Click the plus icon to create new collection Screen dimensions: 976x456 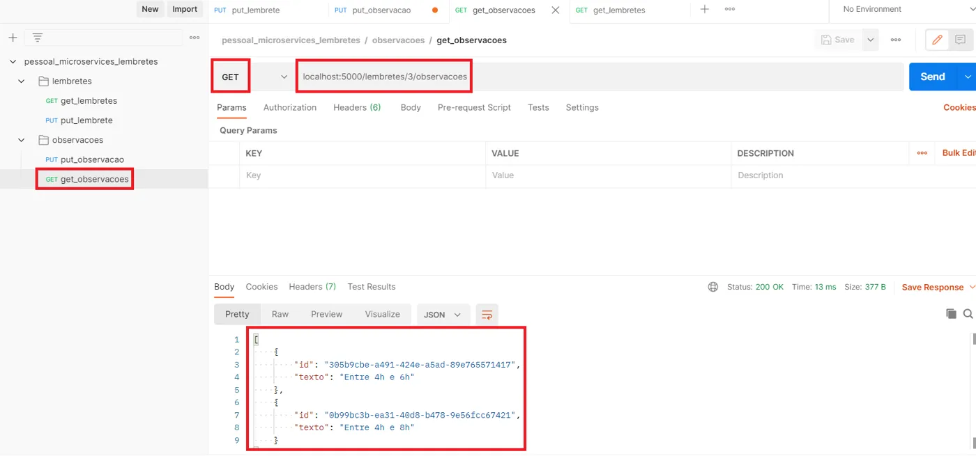(x=13, y=38)
